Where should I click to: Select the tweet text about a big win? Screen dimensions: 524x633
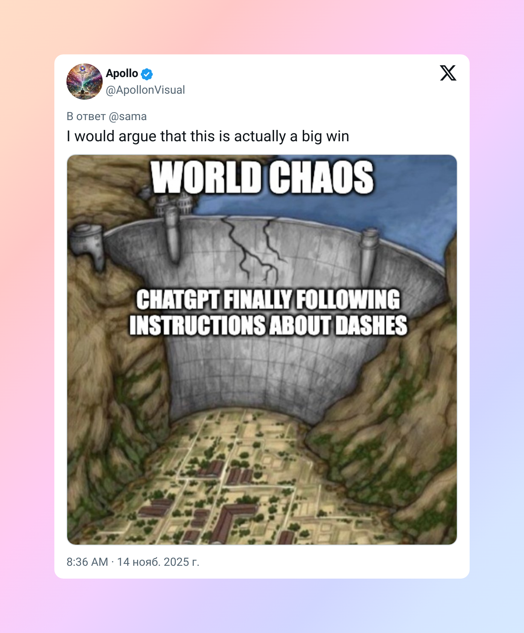point(208,136)
